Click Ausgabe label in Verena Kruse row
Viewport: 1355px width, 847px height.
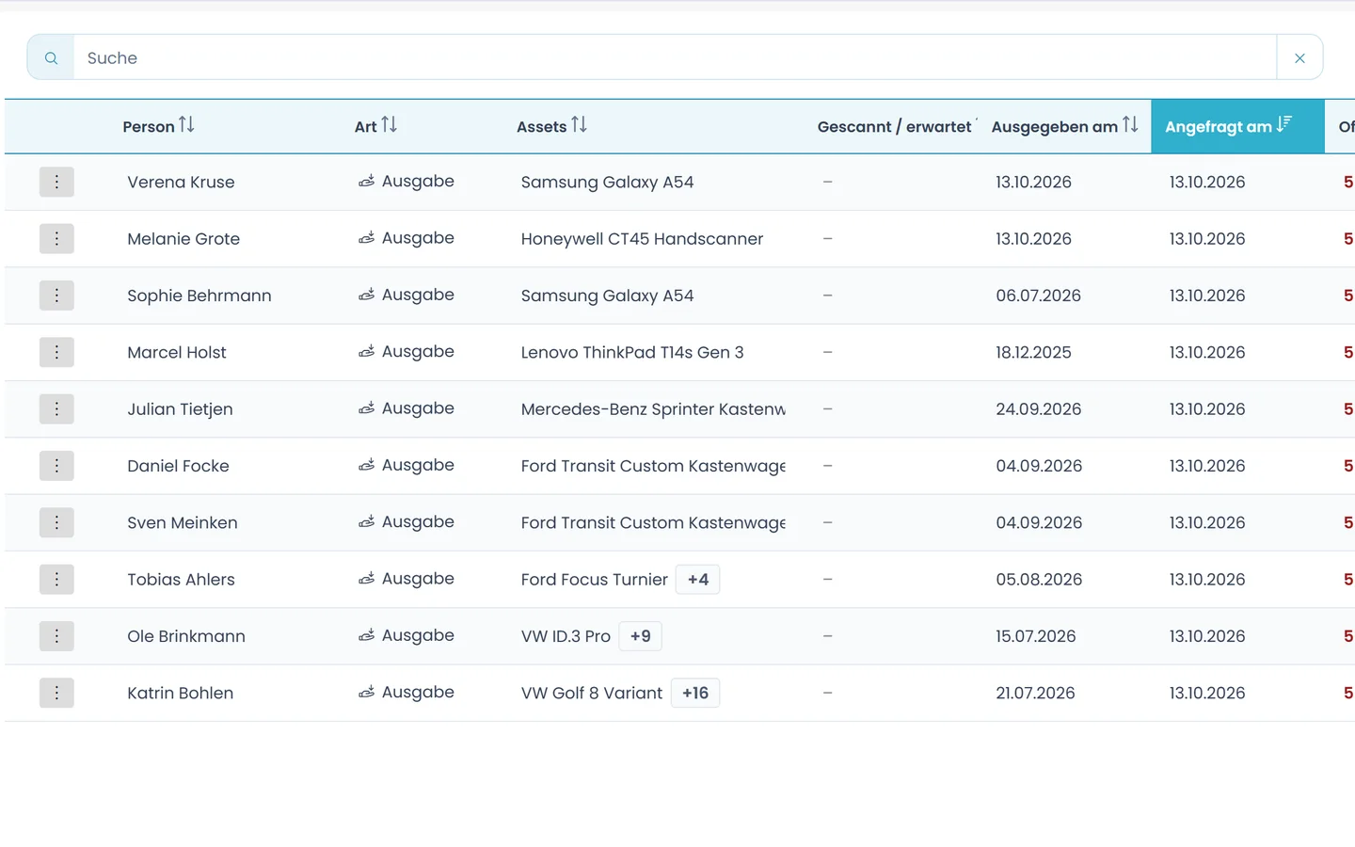click(418, 181)
